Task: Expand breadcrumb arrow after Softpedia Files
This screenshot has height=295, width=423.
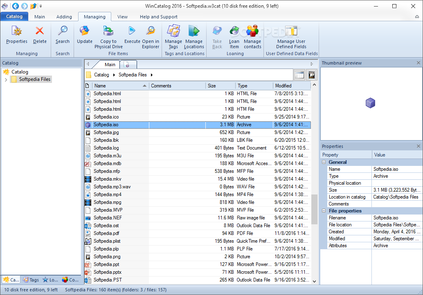Action: pos(152,75)
